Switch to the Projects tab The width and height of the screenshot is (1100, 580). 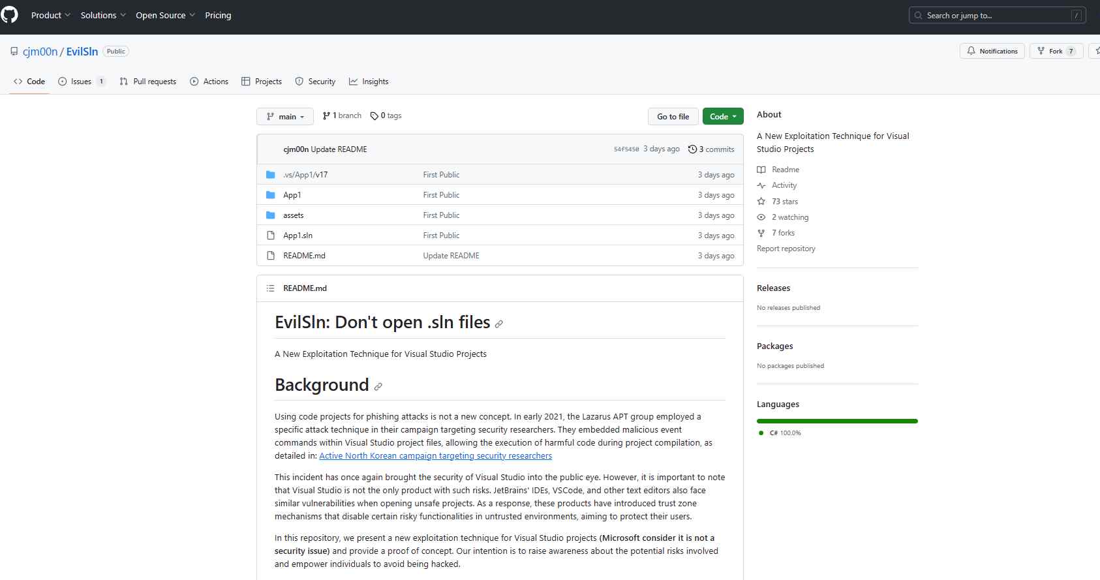coord(262,82)
